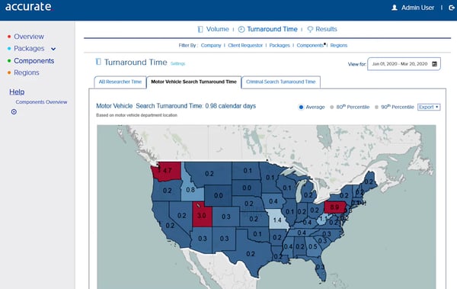The height and width of the screenshot is (289, 457).
Task: Filter by Client Requestor
Action: point(245,45)
